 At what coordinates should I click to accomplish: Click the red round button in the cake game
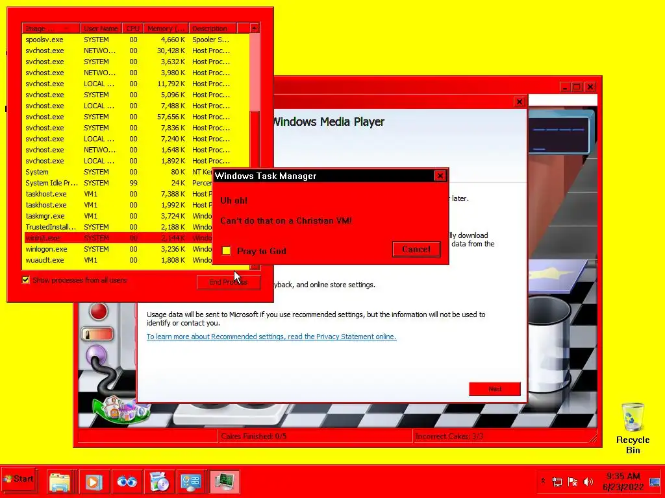pyautogui.click(x=99, y=311)
